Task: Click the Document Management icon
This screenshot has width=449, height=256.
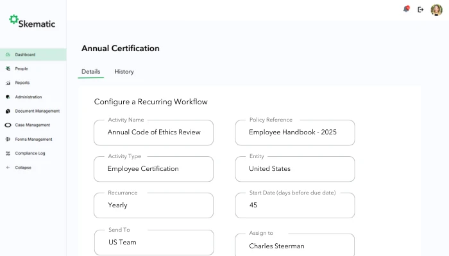Action: (x=8, y=111)
